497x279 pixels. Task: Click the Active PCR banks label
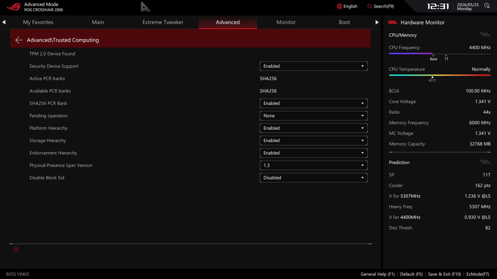pyautogui.click(x=47, y=79)
